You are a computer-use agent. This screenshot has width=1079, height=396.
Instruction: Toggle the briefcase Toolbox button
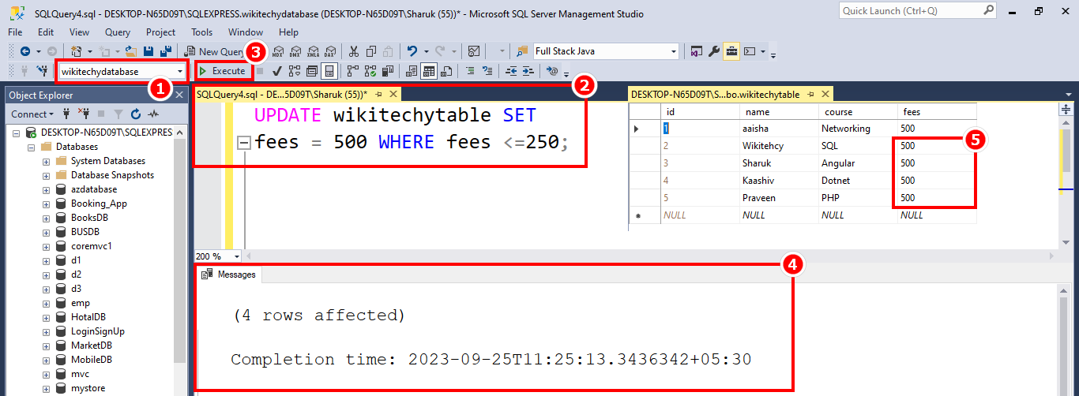[731, 51]
